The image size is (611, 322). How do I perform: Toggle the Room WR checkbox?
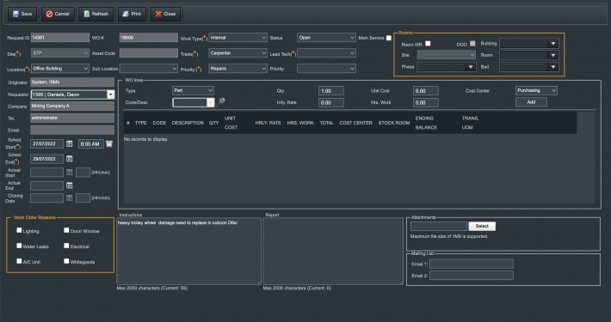(428, 44)
